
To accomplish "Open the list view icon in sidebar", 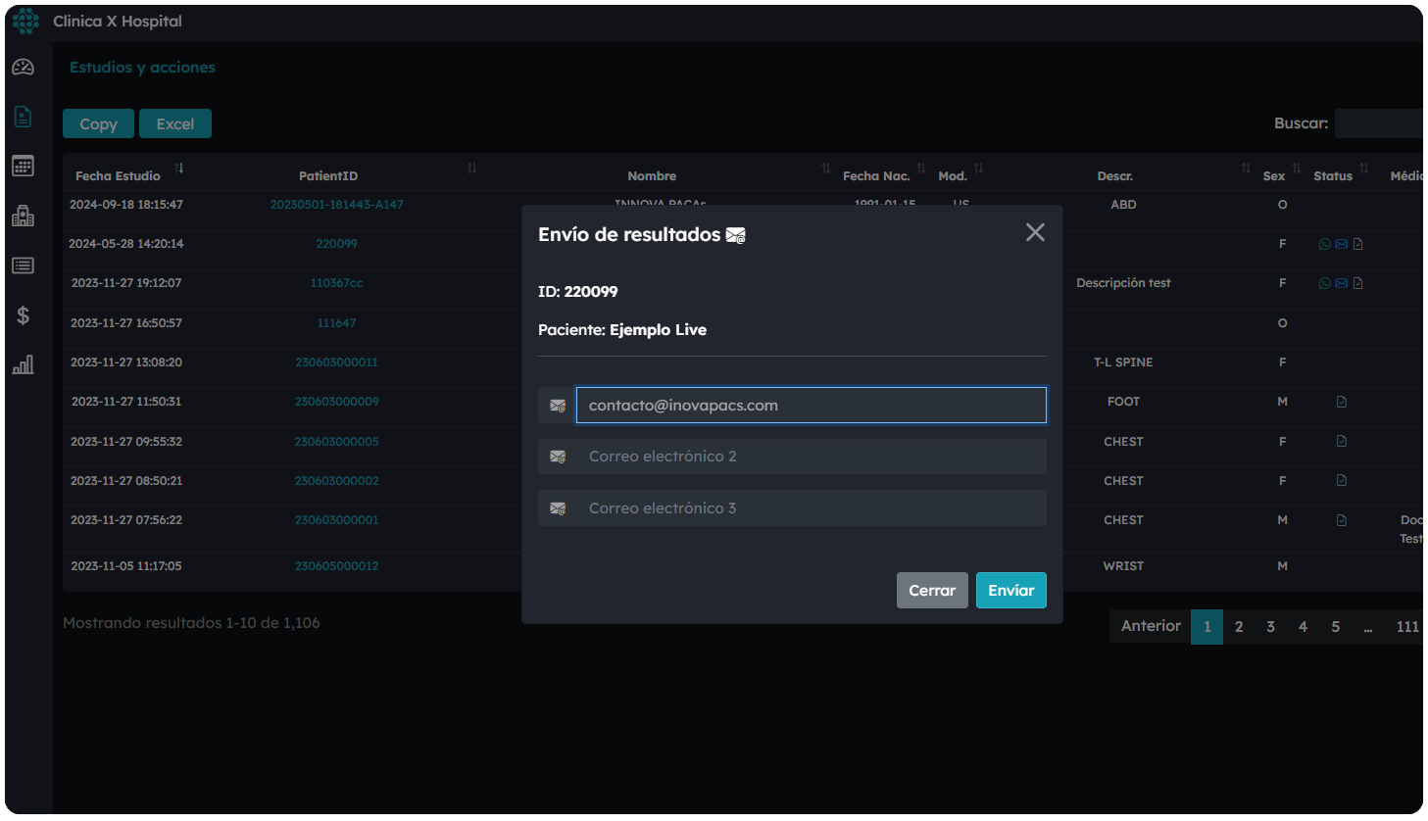I will [23, 266].
